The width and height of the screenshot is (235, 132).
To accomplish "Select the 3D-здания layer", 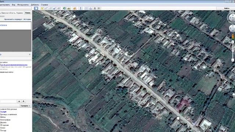I will pyautogui.click(x=4, y=125).
